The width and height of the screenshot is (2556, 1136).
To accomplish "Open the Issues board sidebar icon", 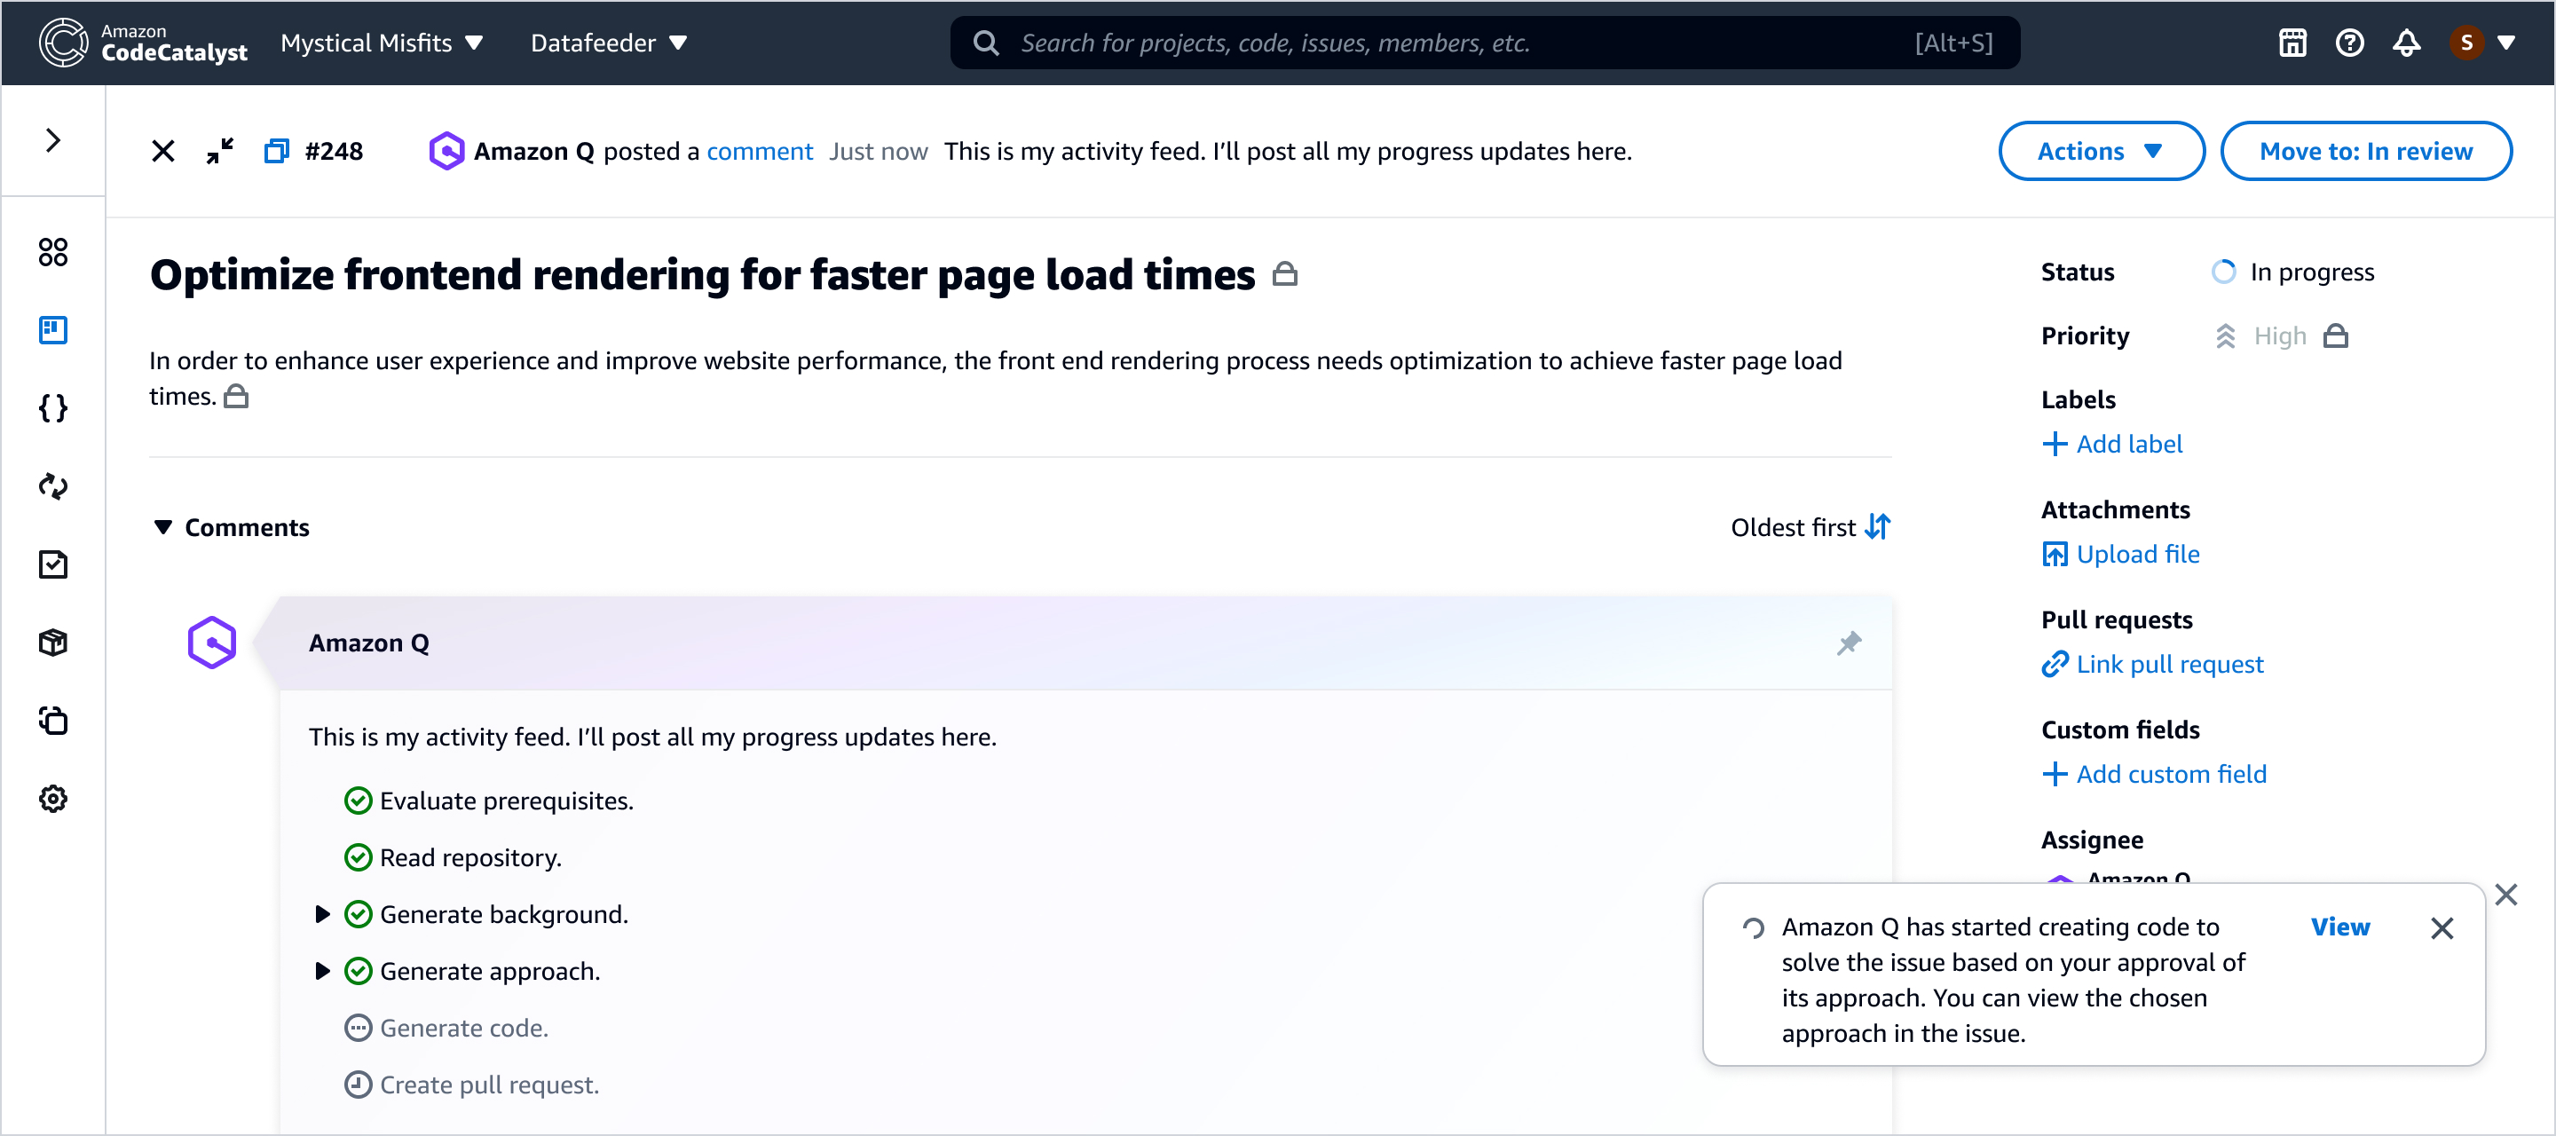I will (x=52, y=329).
